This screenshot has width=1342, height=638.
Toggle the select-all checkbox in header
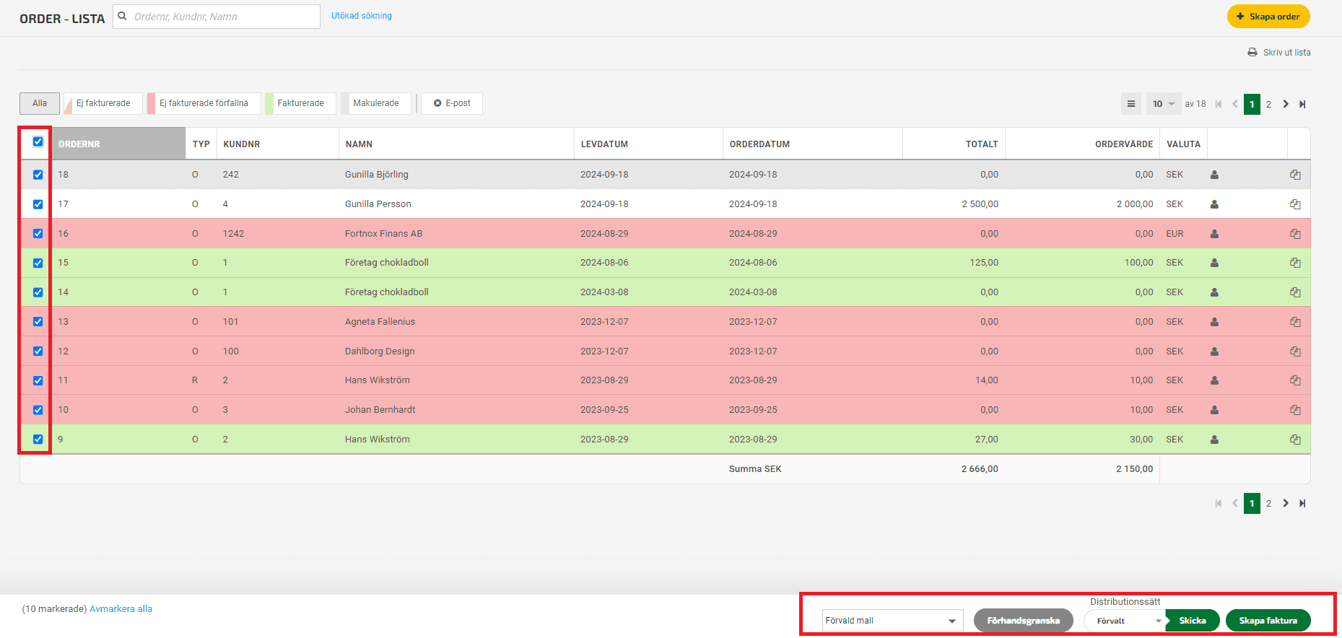click(x=38, y=141)
